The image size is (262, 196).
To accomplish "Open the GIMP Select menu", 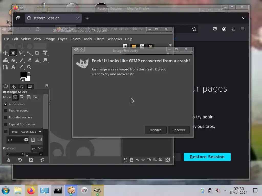I will pos(26,39).
